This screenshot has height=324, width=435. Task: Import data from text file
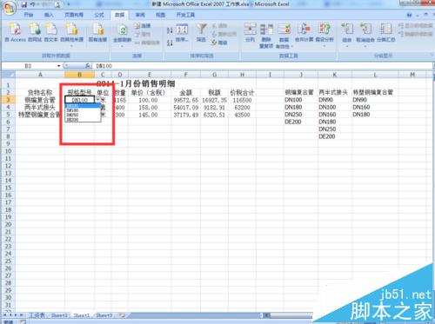tap(50, 32)
